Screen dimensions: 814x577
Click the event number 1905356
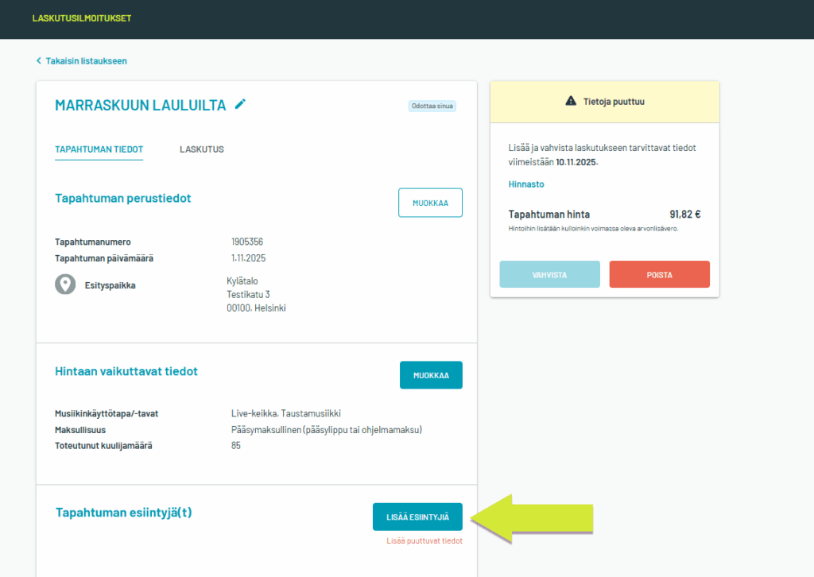point(248,242)
